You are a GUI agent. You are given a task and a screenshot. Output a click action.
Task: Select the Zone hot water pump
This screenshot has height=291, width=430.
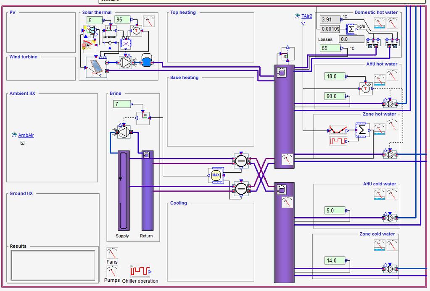(x=390, y=155)
